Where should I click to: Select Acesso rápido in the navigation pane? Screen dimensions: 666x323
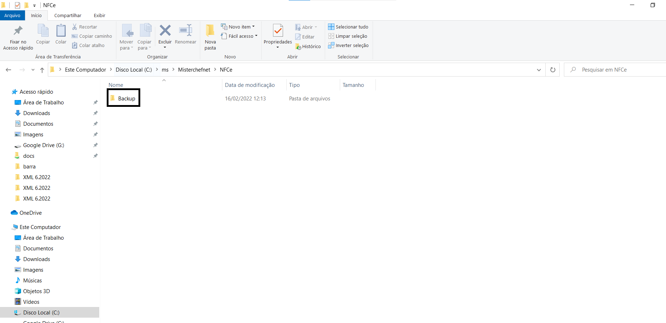pyautogui.click(x=32, y=92)
